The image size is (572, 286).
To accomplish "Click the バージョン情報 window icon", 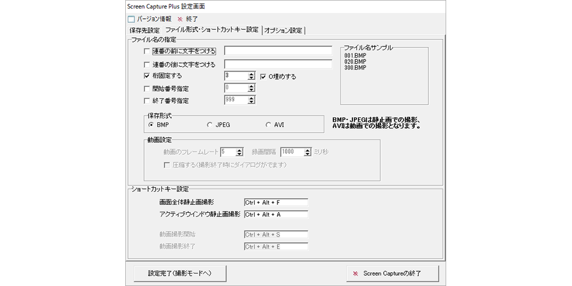I will (131, 19).
